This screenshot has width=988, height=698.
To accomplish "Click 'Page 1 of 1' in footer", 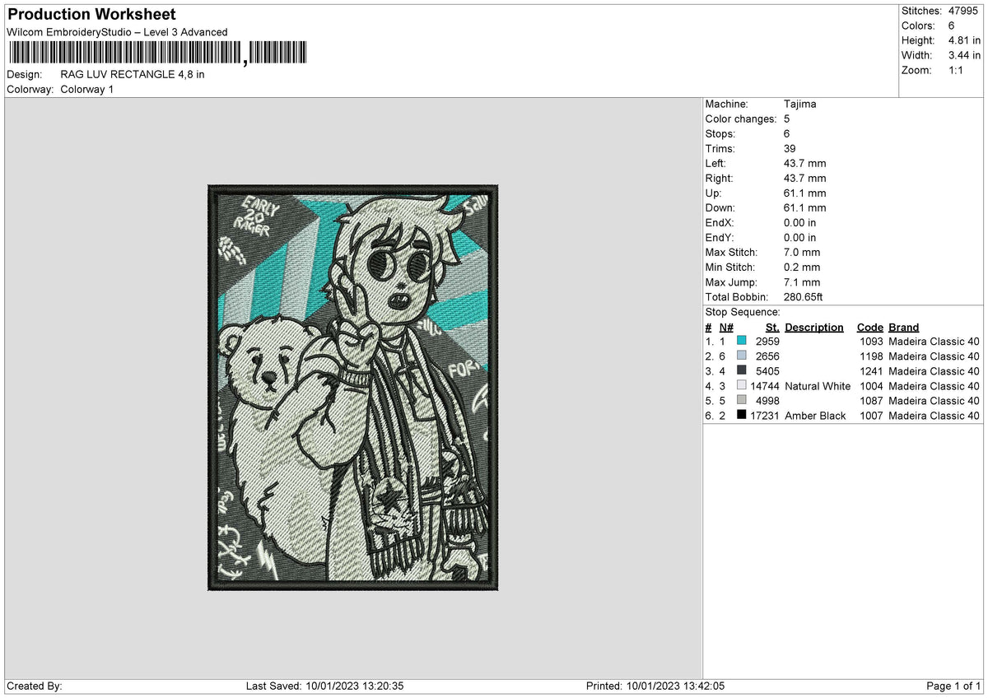I will (x=953, y=686).
